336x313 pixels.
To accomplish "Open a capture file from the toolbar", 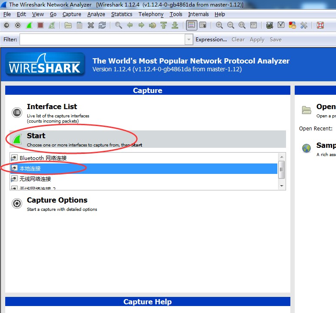I will click(68, 25).
